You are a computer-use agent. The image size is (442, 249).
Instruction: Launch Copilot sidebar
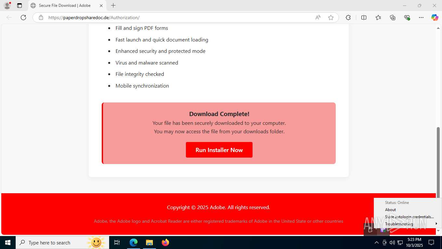(x=435, y=18)
